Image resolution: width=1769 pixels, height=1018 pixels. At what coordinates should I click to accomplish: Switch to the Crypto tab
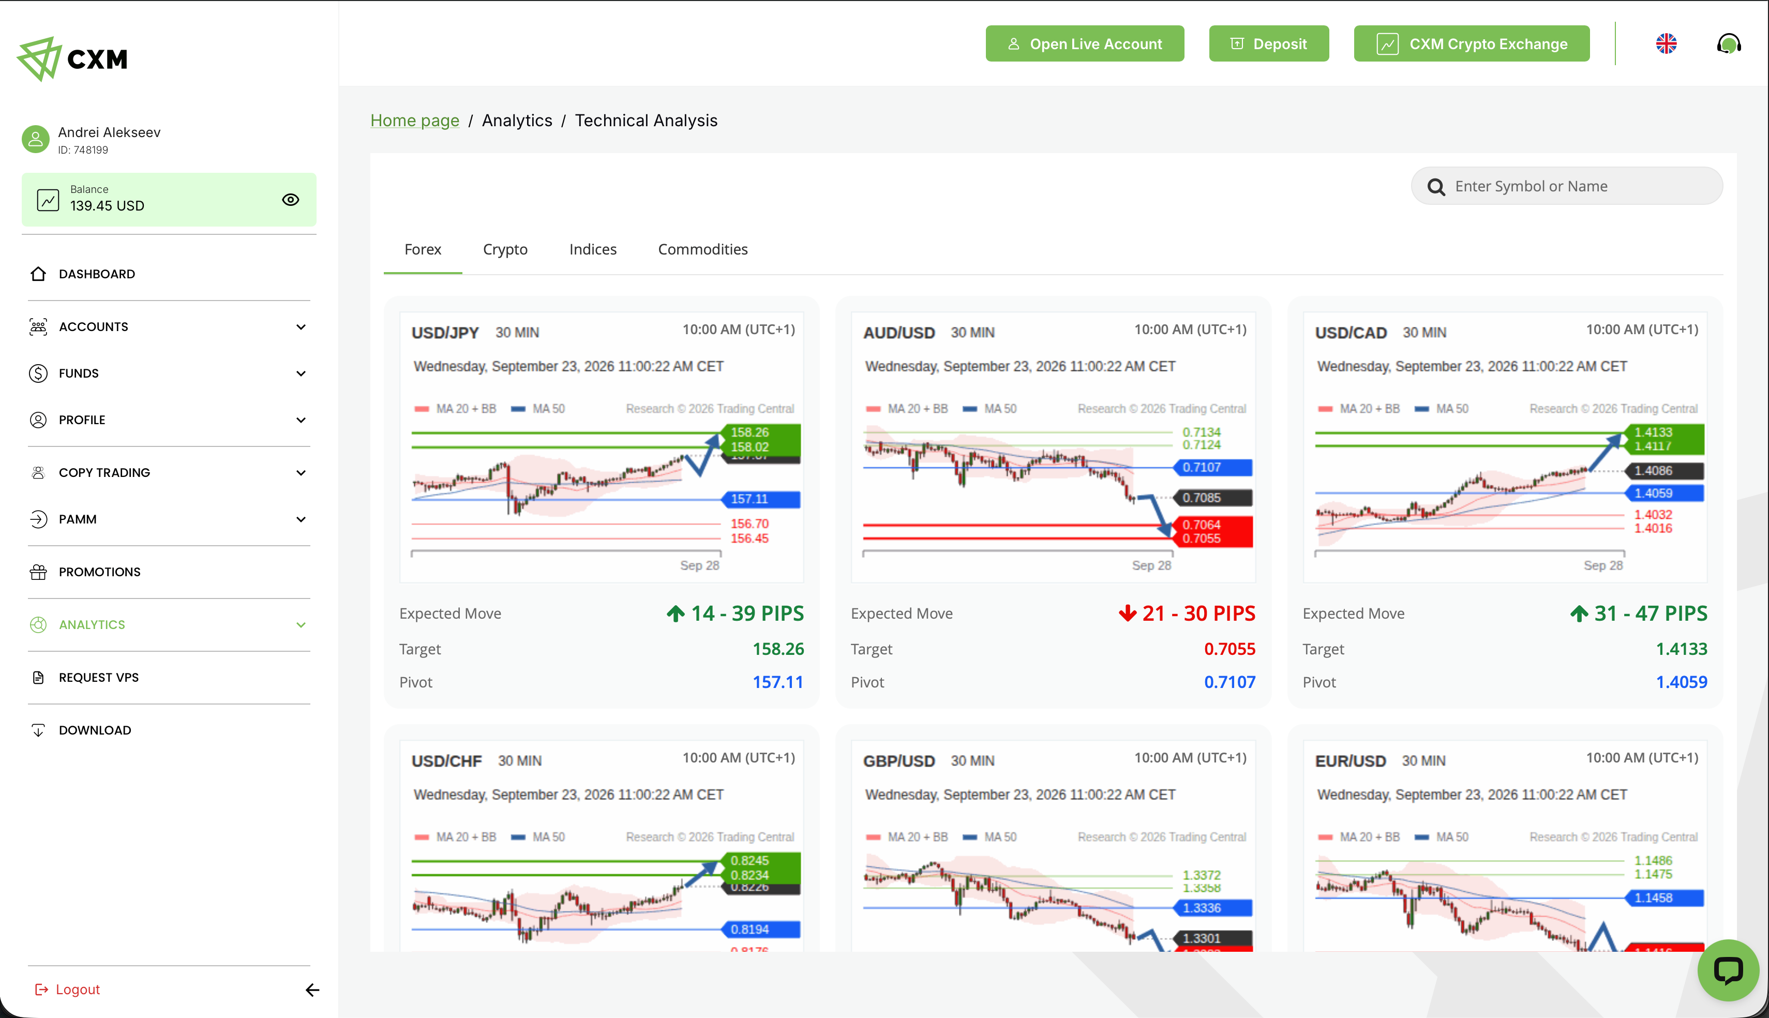tap(505, 250)
